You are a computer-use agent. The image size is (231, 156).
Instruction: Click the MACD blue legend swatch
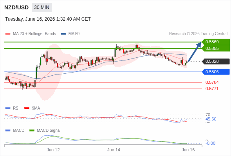(x=8, y=131)
